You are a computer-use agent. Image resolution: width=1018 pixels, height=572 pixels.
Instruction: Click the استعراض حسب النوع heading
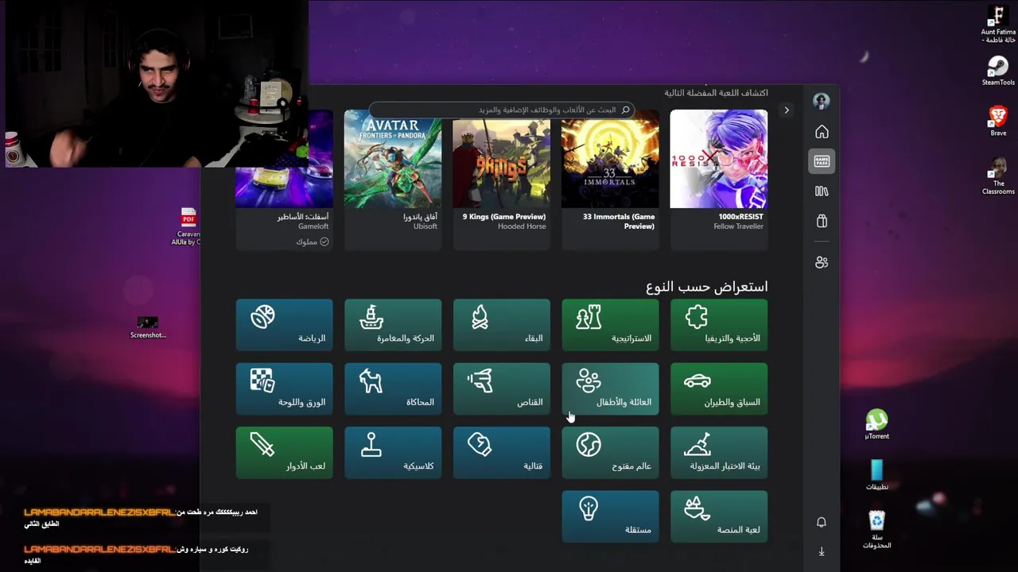coord(707,286)
